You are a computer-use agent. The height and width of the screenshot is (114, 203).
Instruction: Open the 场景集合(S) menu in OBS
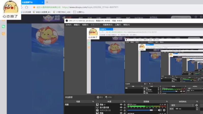click(x=108, y=25)
